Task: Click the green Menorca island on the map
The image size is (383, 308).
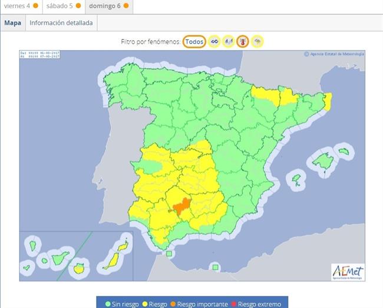Action: pos(344,151)
